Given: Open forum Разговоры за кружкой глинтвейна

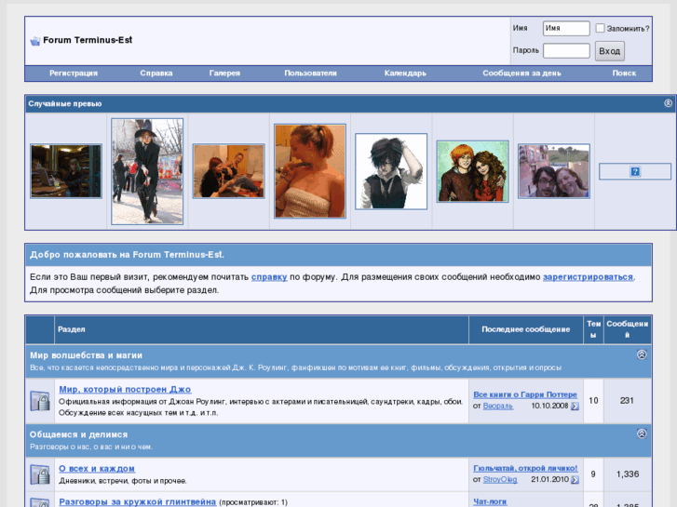Looking at the screenshot, I should pos(137,501).
